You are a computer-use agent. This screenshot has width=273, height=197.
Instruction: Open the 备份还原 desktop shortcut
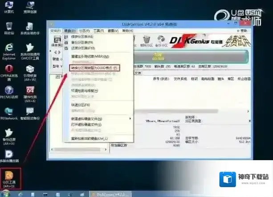9,134
